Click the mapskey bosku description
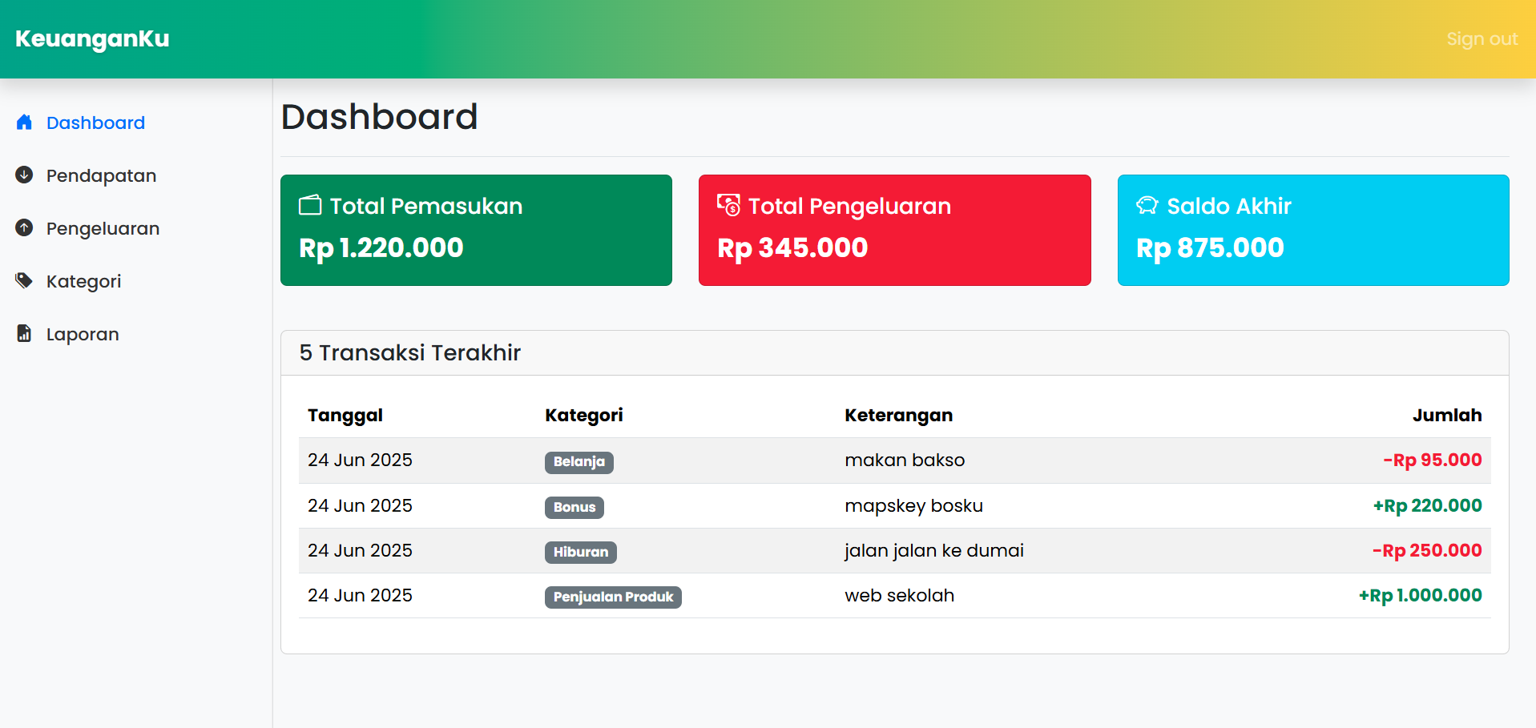Image resolution: width=1536 pixels, height=728 pixels. [913, 505]
